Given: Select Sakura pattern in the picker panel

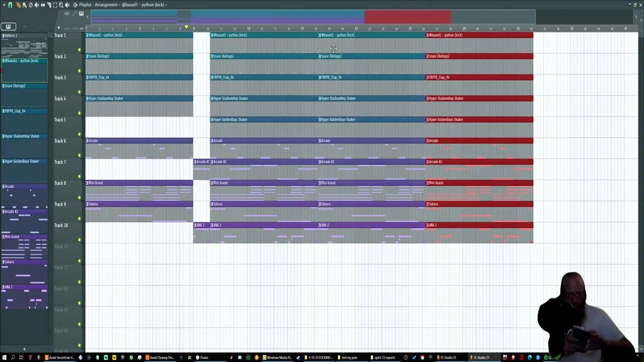Looking at the screenshot, I should (24, 271).
